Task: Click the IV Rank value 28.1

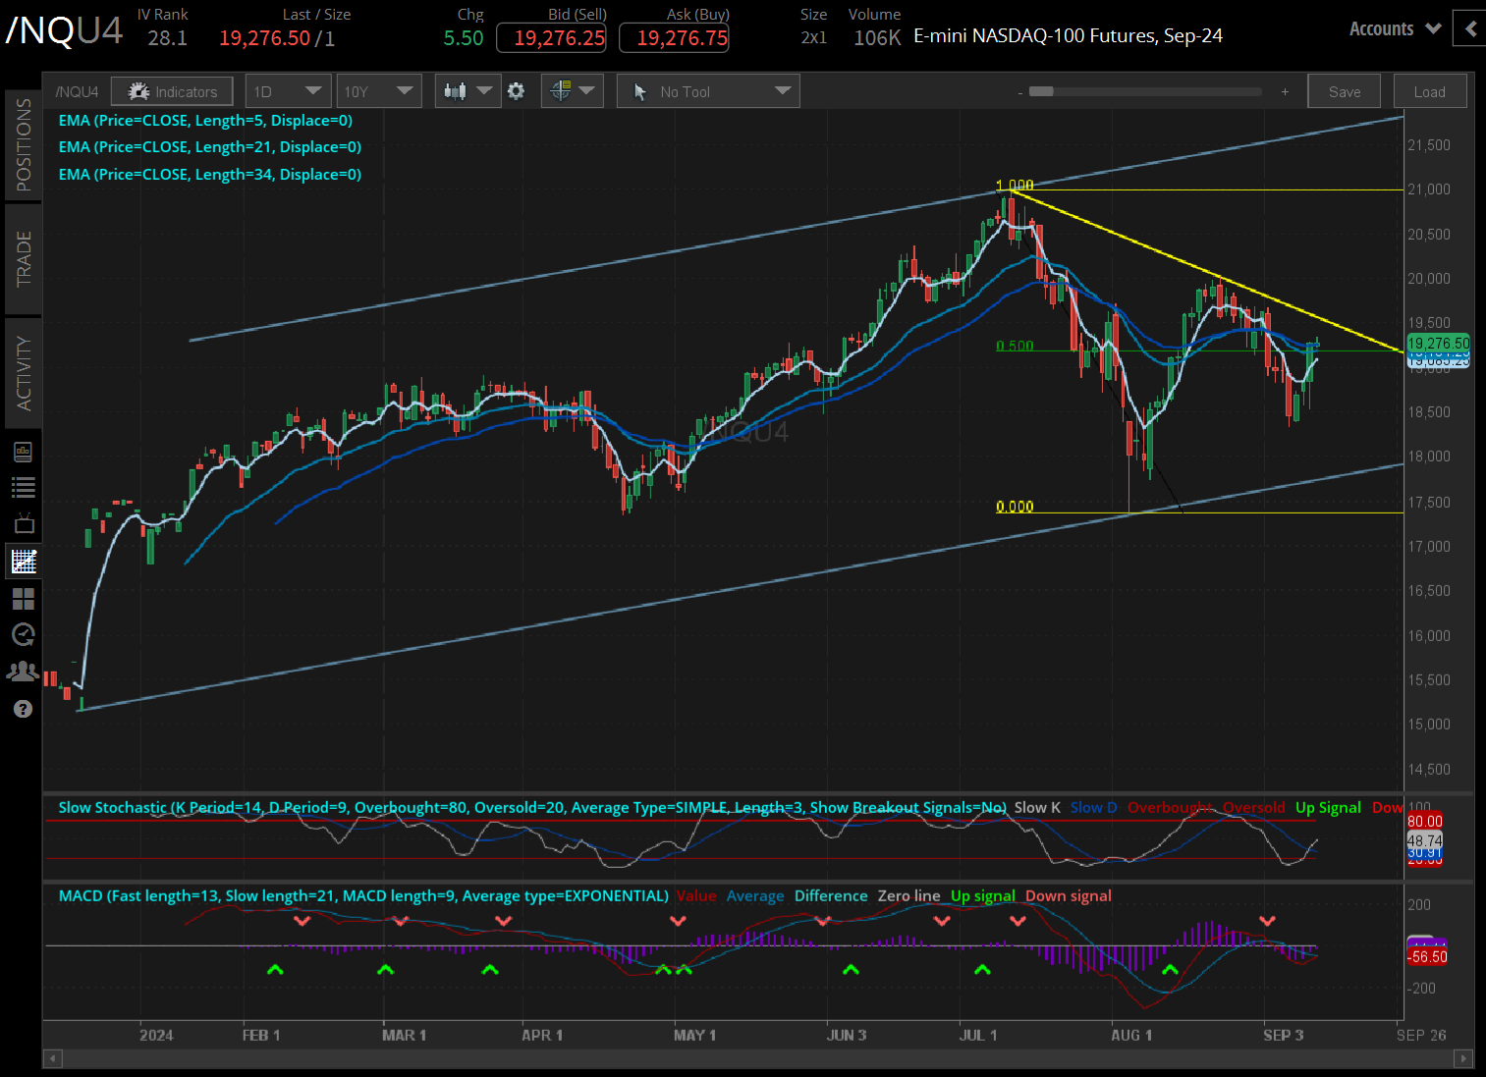Action: [167, 38]
